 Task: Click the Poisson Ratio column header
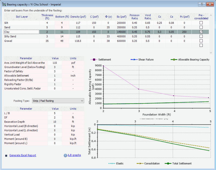tap(134, 17)
